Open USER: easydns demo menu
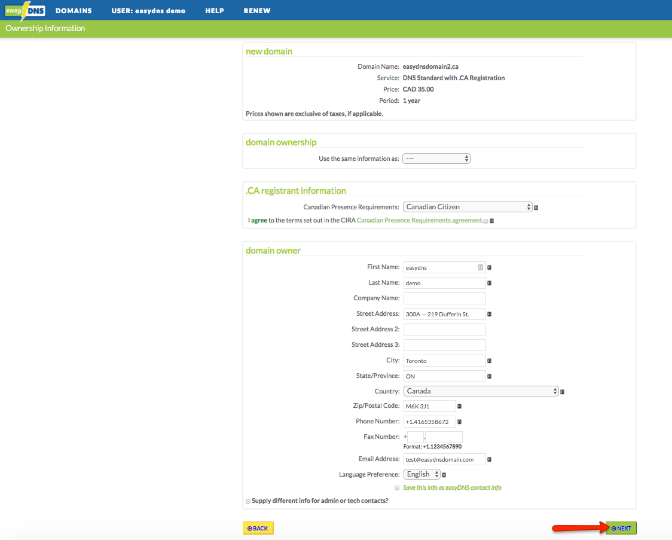 (x=148, y=11)
